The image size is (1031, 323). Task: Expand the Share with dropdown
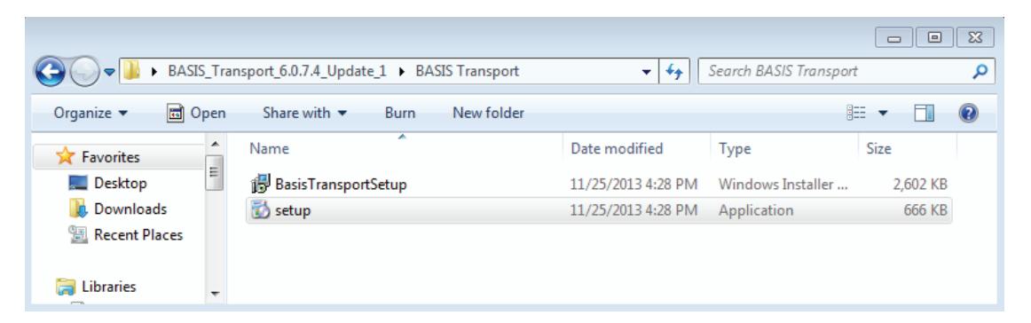coord(304,114)
